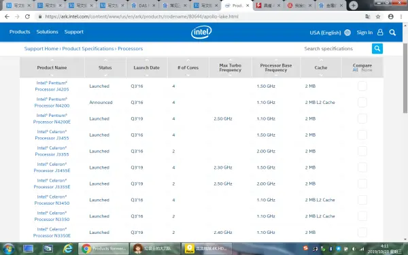The image size is (408, 255).
Task: Sort table by Max Turbo Frequency header
Action: 230,67
